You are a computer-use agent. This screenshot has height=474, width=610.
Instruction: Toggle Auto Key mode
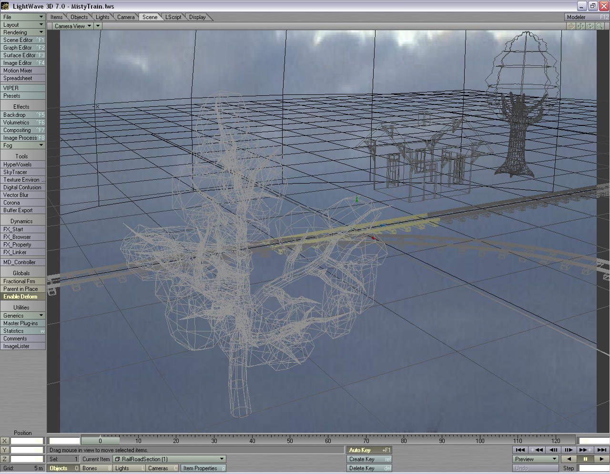(369, 450)
